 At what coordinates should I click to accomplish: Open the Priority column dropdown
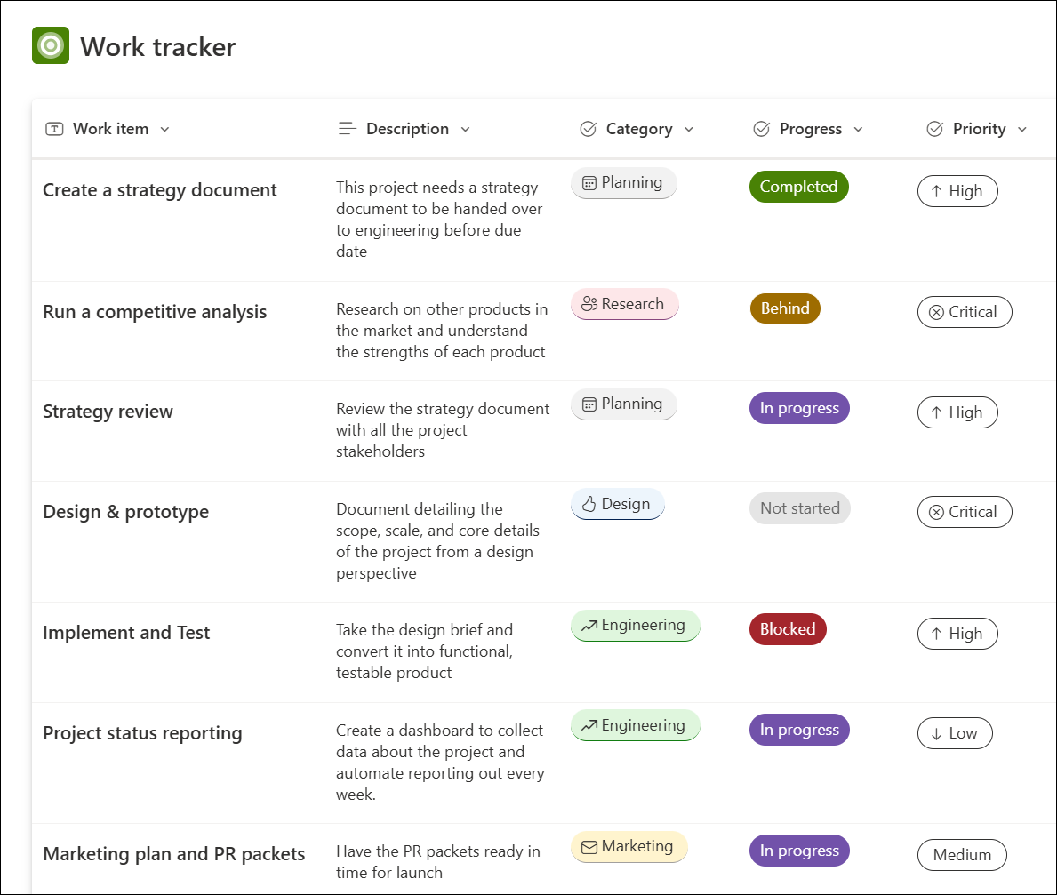tap(1021, 128)
